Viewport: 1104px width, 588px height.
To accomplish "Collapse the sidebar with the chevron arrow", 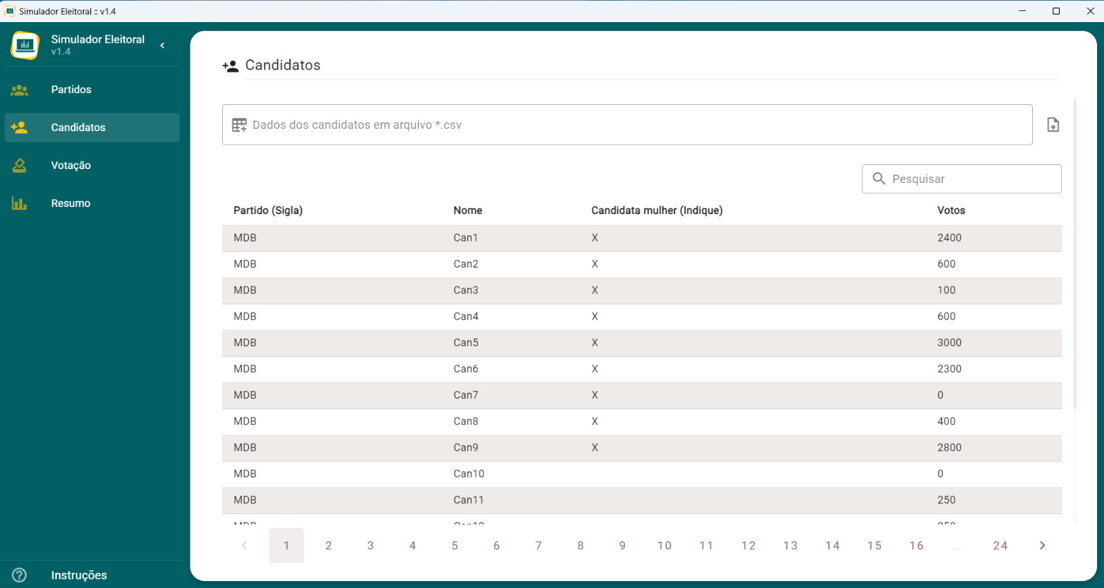I will pos(162,46).
